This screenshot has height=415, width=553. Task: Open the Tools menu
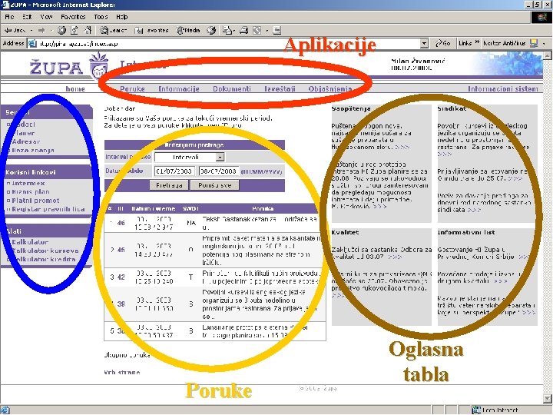tap(101, 17)
